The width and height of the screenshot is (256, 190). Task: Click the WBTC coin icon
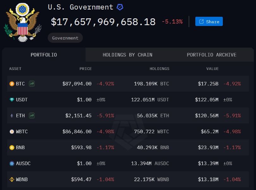[12, 131]
